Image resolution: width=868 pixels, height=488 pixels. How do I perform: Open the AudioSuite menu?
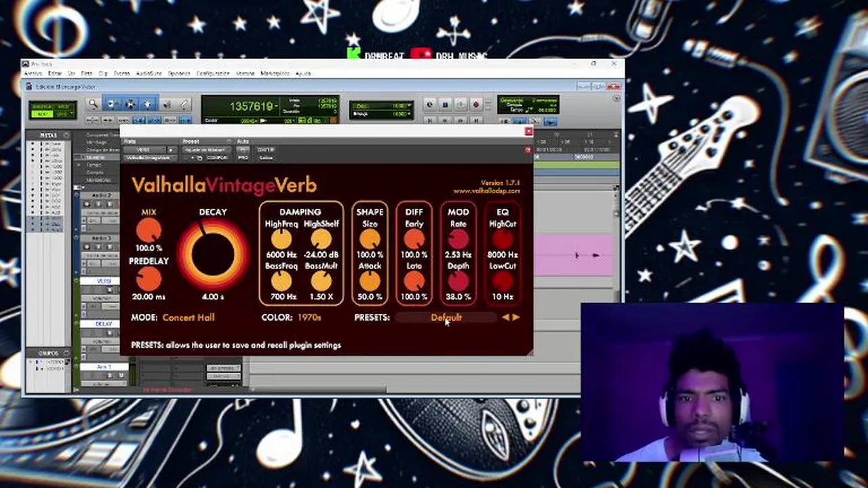point(149,73)
